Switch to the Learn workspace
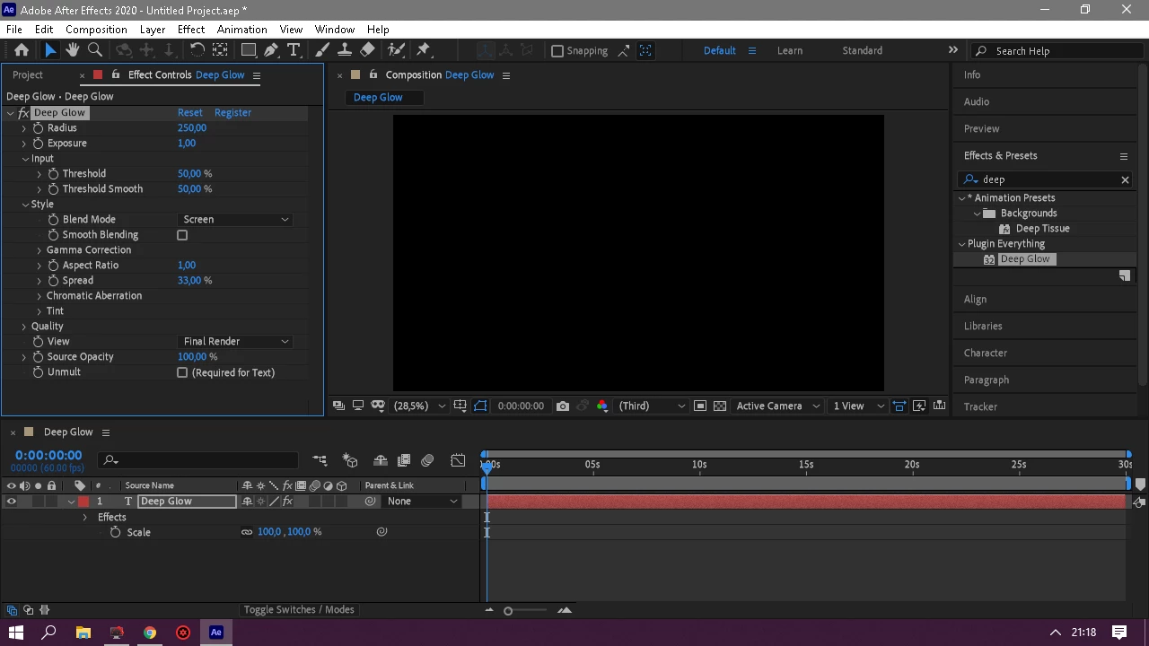This screenshot has width=1149, height=646. (790, 51)
